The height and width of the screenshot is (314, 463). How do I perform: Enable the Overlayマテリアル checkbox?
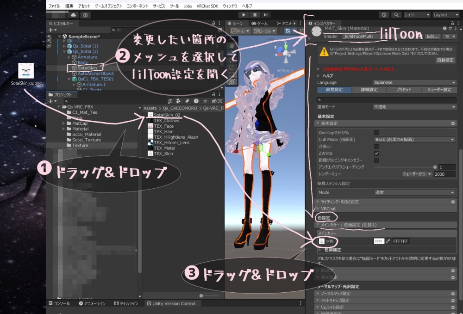click(376, 133)
